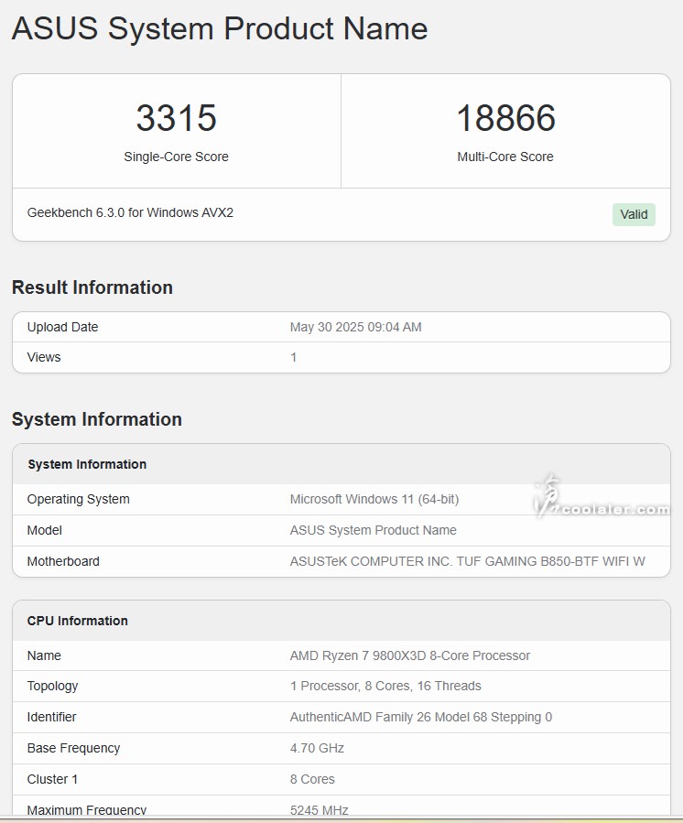Select AuthenticAMD Family 26 Model 68 Stepping 0
Screen dimensions: 683x823
[421, 717]
